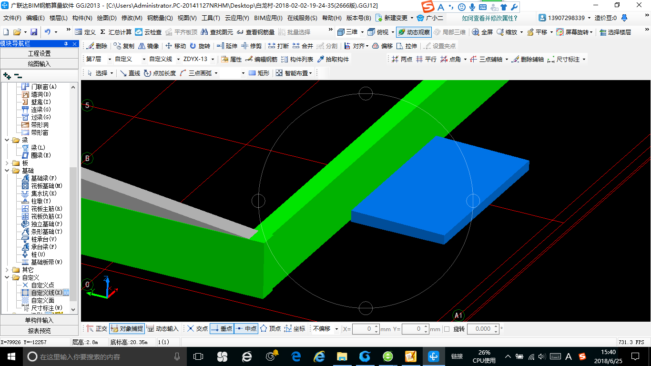Open the 自定义 category dropdown

click(x=144, y=60)
